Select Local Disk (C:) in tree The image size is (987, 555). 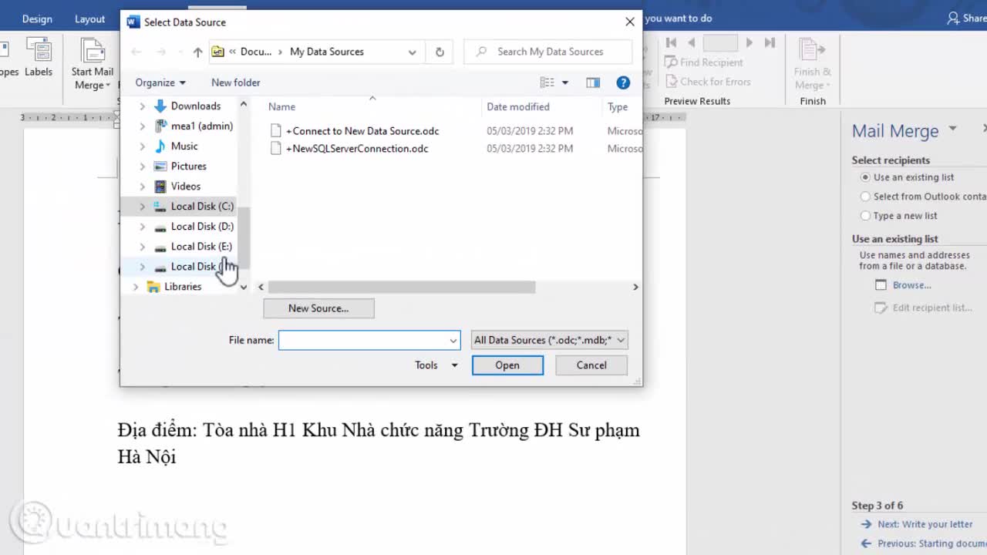click(201, 206)
